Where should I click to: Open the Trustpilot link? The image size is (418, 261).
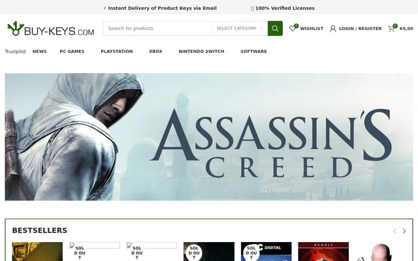16,52
